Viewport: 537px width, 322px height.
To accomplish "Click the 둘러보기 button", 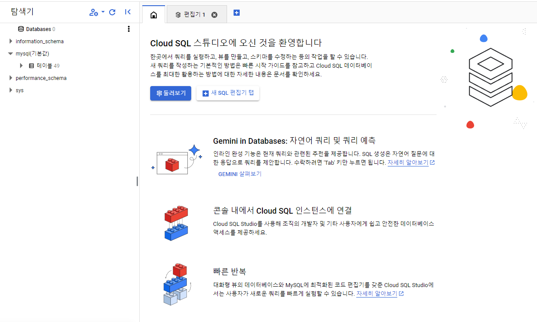I will point(171,93).
